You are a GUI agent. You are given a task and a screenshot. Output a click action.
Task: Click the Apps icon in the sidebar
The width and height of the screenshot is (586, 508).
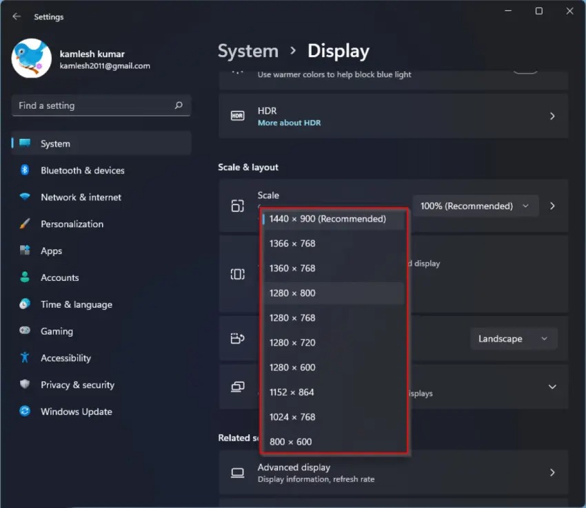tap(25, 251)
